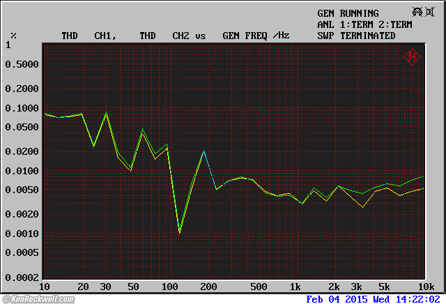Select the GEN RUNNING status line
The image size is (446, 304).
pyautogui.click(x=348, y=13)
